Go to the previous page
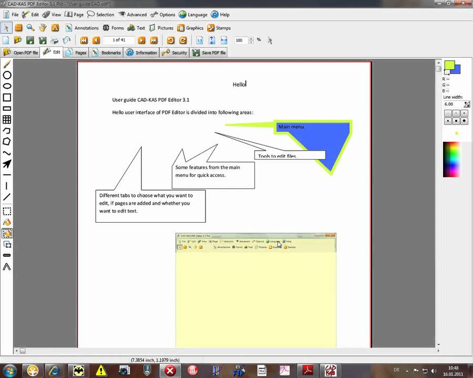The image size is (473, 378). tap(96, 40)
